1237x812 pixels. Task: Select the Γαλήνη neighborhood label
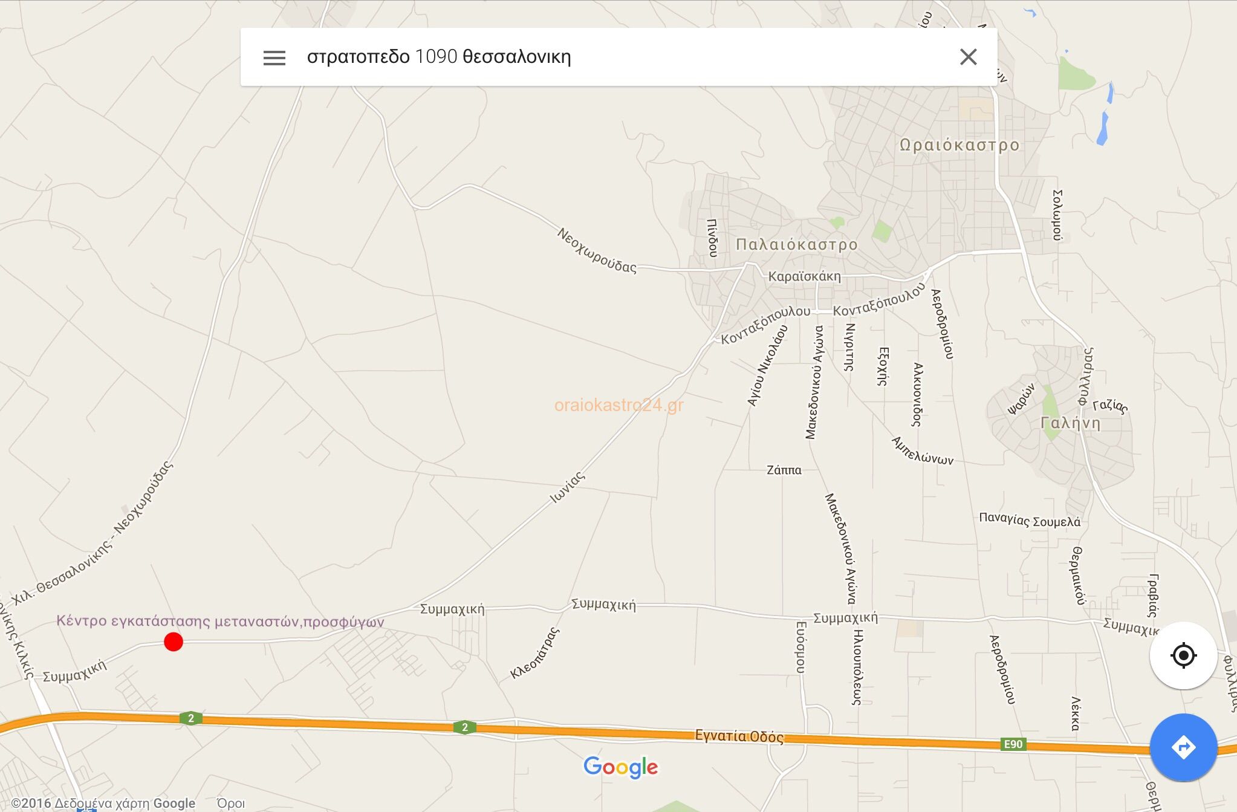(1071, 423)
